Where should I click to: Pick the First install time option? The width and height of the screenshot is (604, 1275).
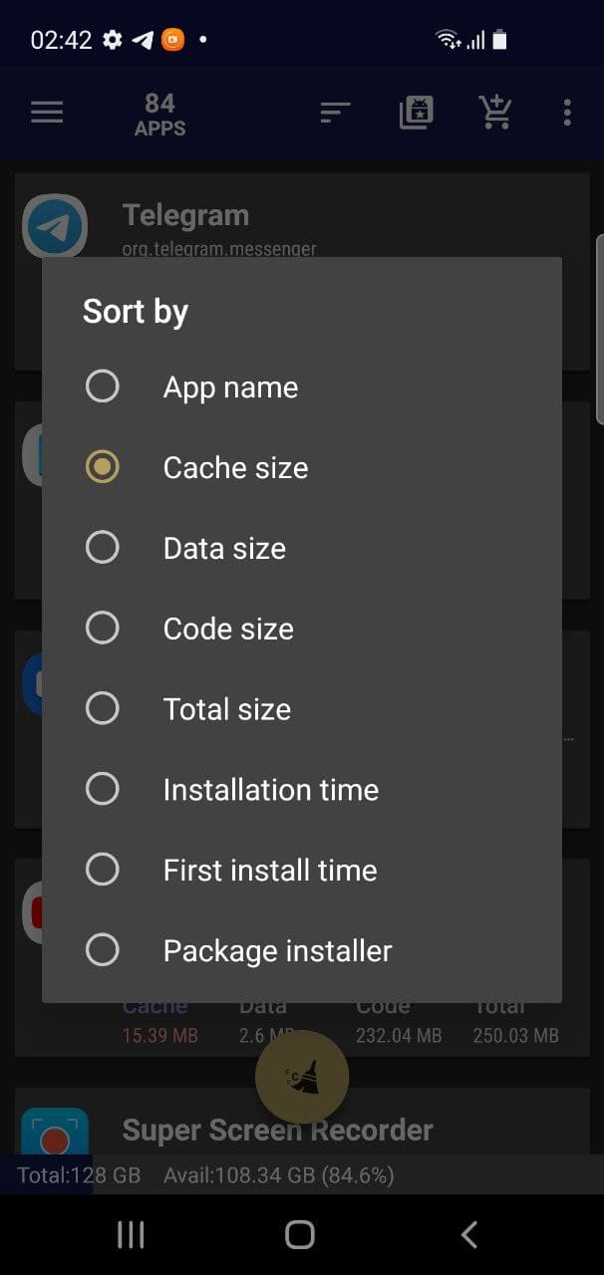coord(269,870)
